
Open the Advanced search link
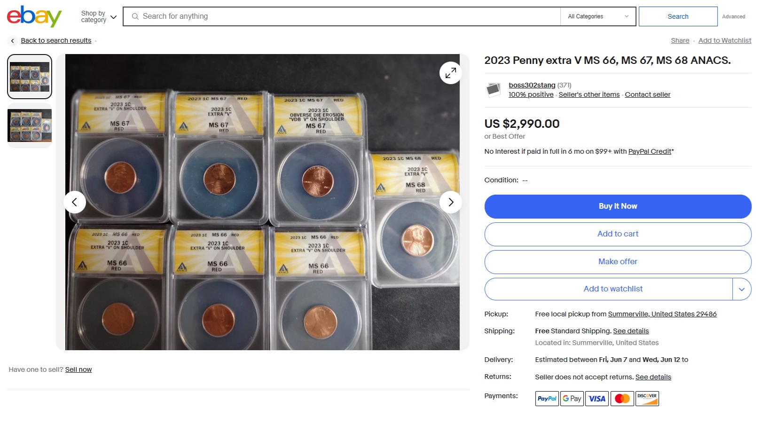(733, 16)
